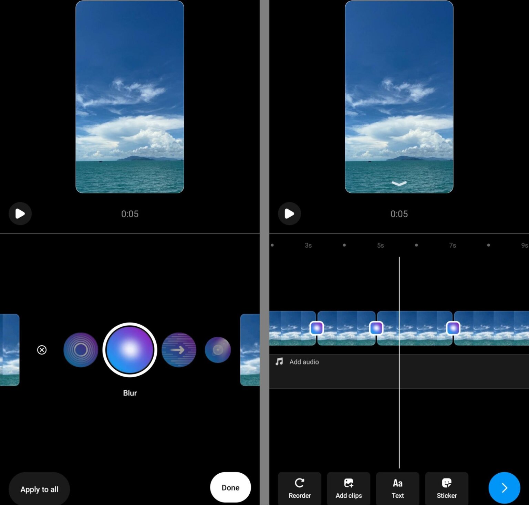Image resolution: width=529 pixels, height=505 pixels.
Task: Select the Blur transition circle
Action: pos(130,350)
